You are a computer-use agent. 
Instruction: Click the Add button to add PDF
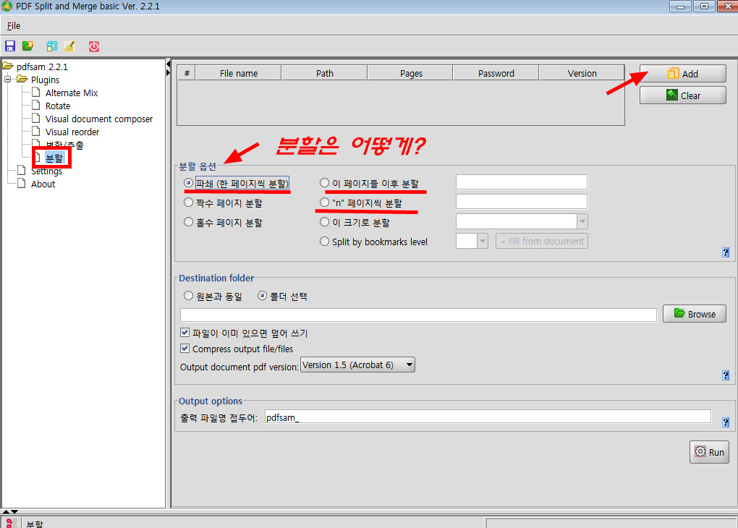[x=682, y=74]
